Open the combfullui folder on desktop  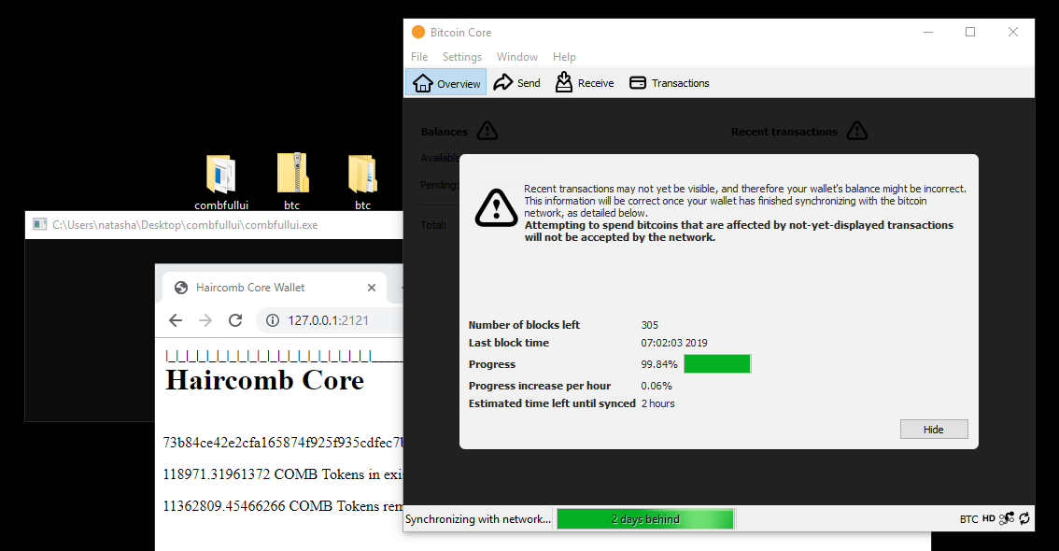220,181
